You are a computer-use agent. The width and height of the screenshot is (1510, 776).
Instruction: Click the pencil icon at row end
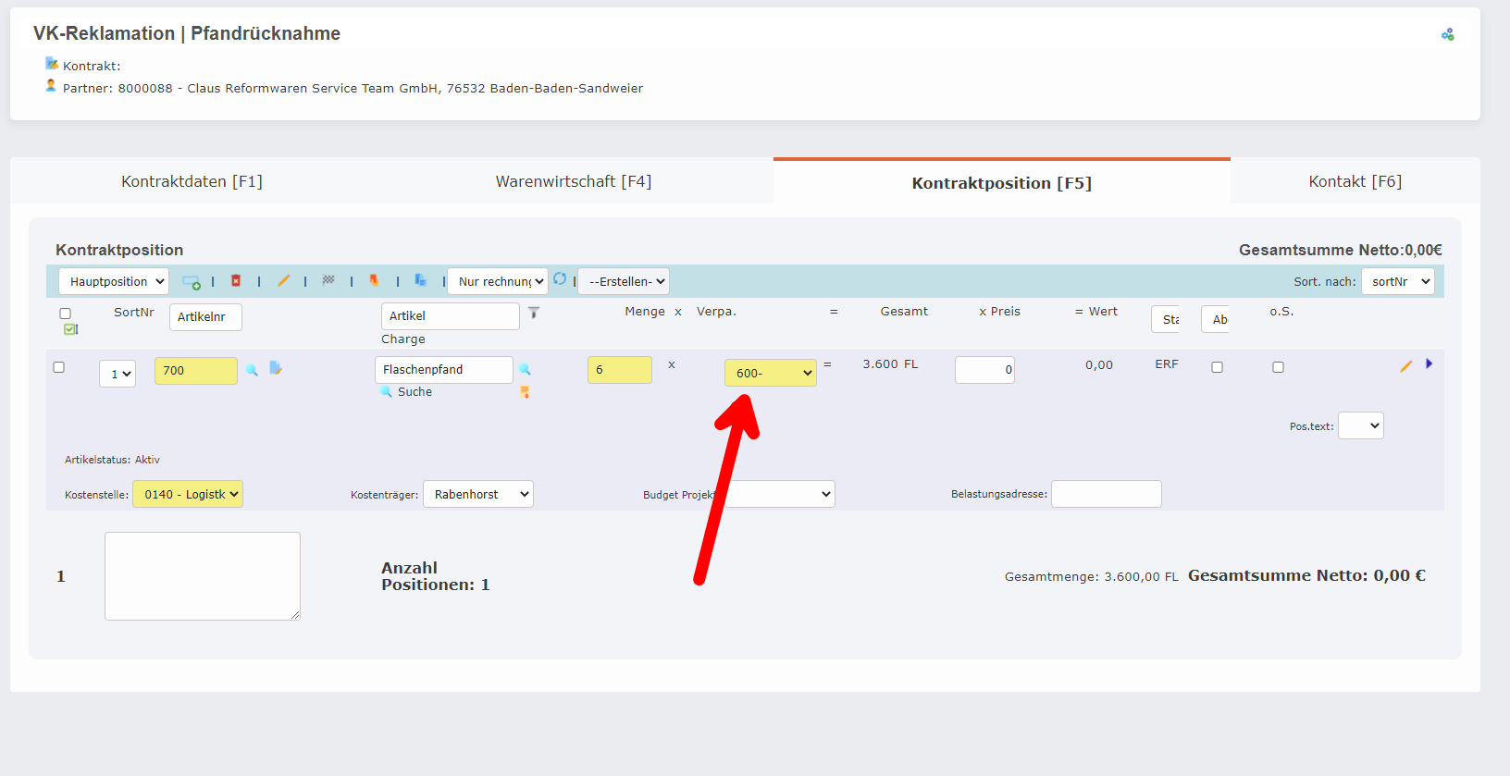tap(1405, 366)
